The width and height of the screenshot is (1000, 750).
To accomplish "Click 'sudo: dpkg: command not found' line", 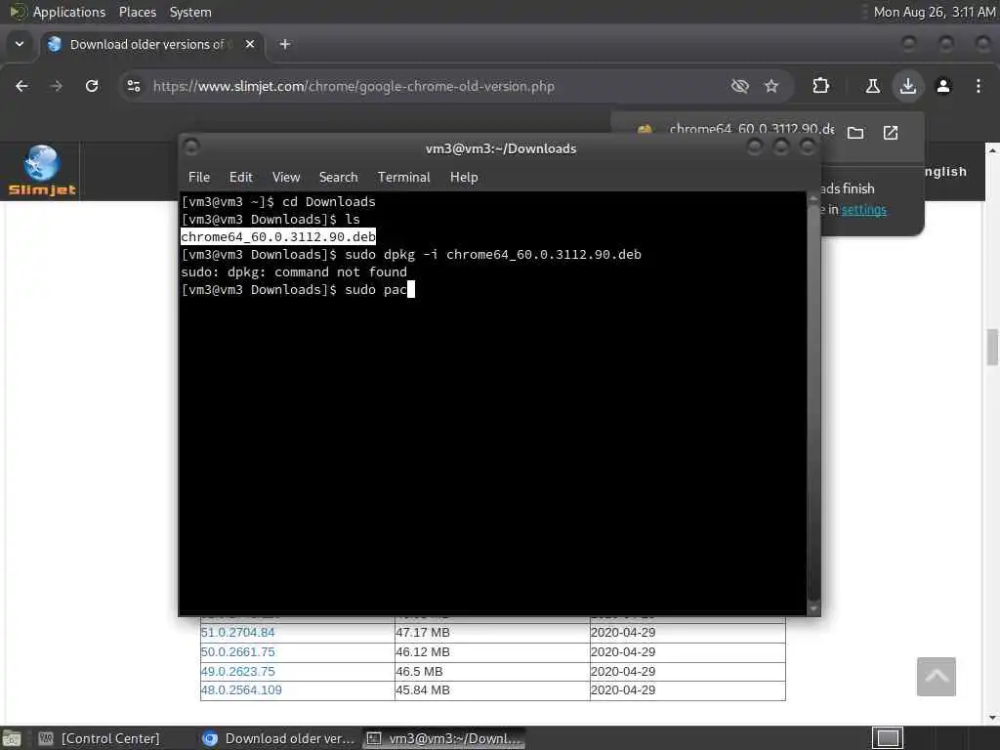I will (294, 272).
